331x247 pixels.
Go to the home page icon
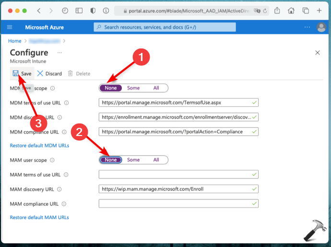point(291,11)
